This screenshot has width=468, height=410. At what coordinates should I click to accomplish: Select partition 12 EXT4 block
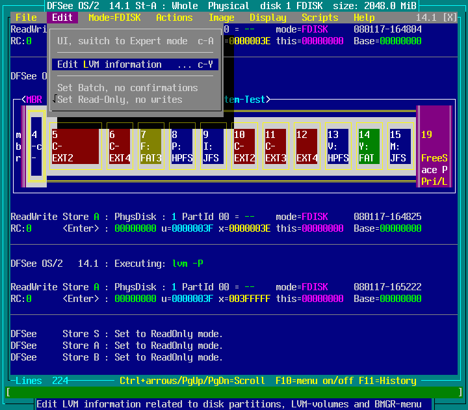click(307, 146)
